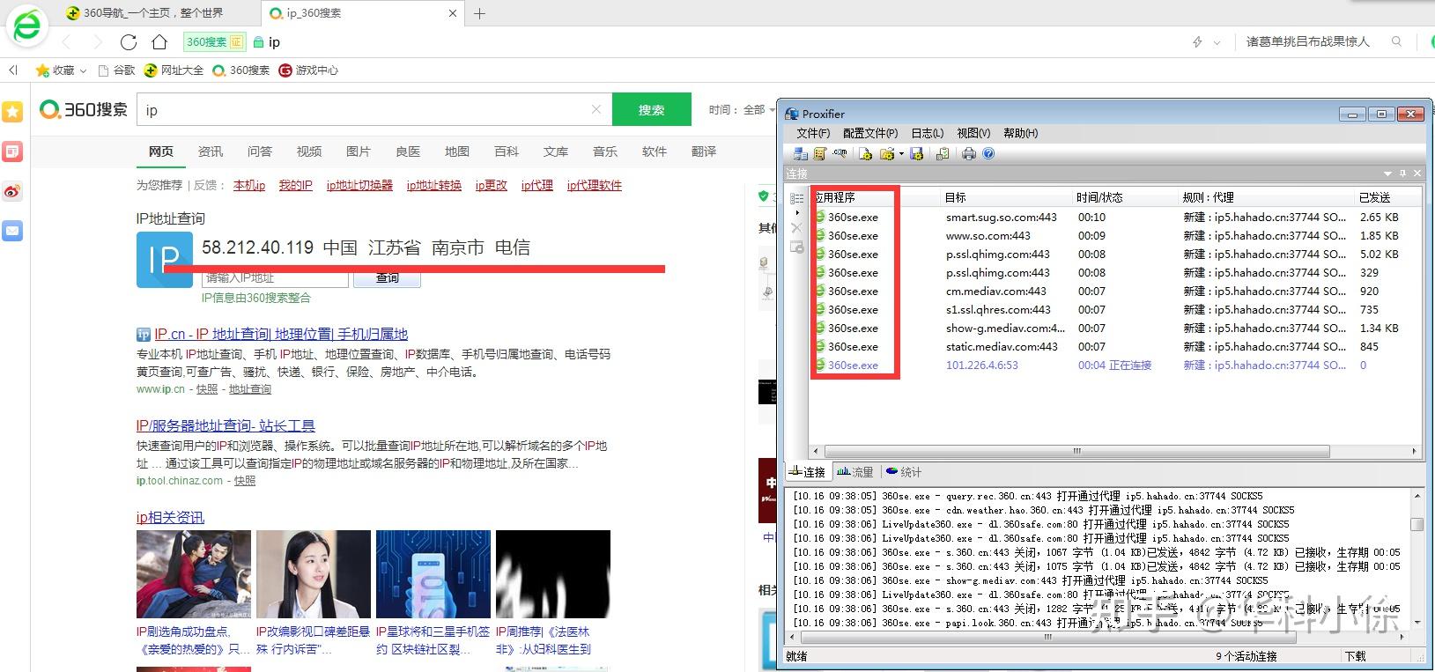This screenshot has width=1435, height=672.
Task: Click the green 搜索 button
Action: [x=651, y=110]
